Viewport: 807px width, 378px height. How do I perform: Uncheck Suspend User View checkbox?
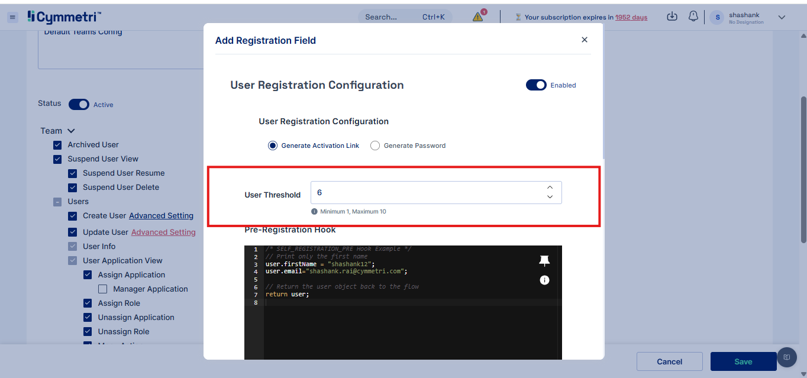point(57,159)
